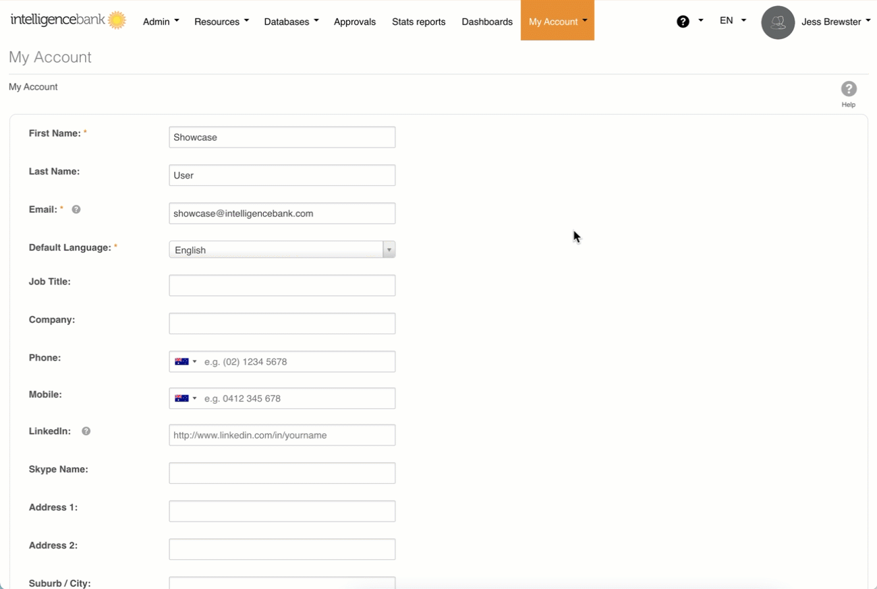Click the user avatar picture

pos(778,22)
